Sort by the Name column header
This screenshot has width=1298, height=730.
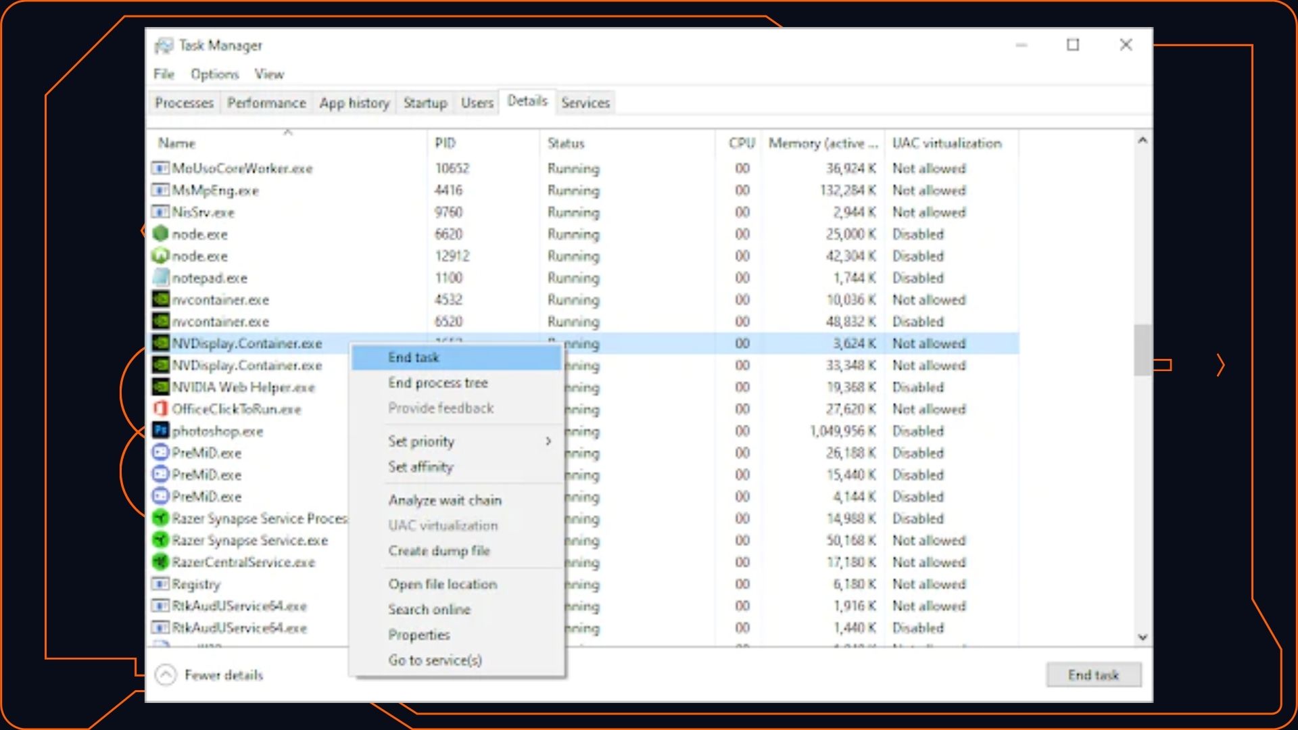click(287, 143)
